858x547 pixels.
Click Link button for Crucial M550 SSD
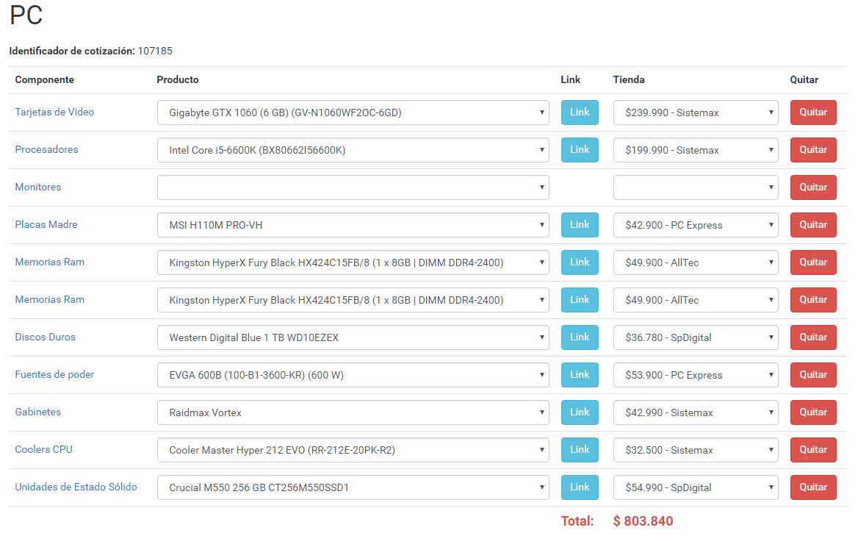[x=580, y=487]
